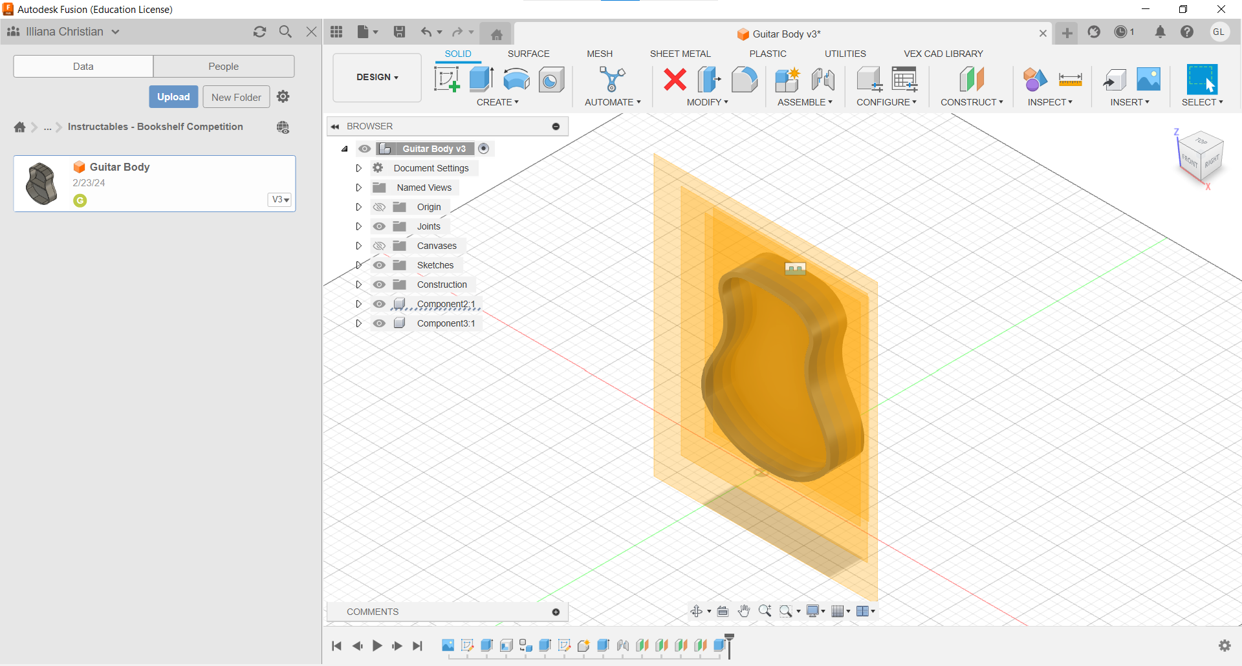Switch to the MESH tab
Viewport: 1242px width, 666px height.
(600, 54)
